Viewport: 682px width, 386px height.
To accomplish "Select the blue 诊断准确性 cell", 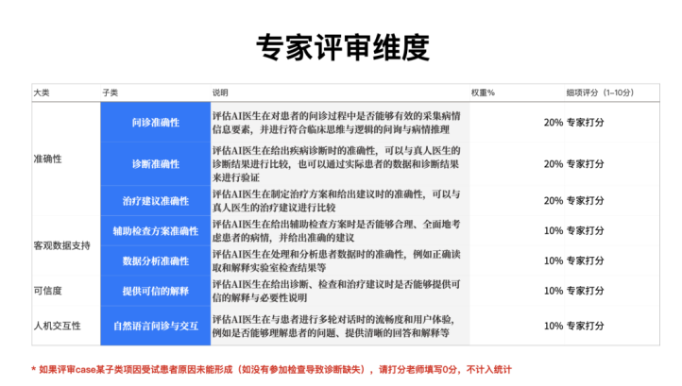I will click(x=155, y=163).
